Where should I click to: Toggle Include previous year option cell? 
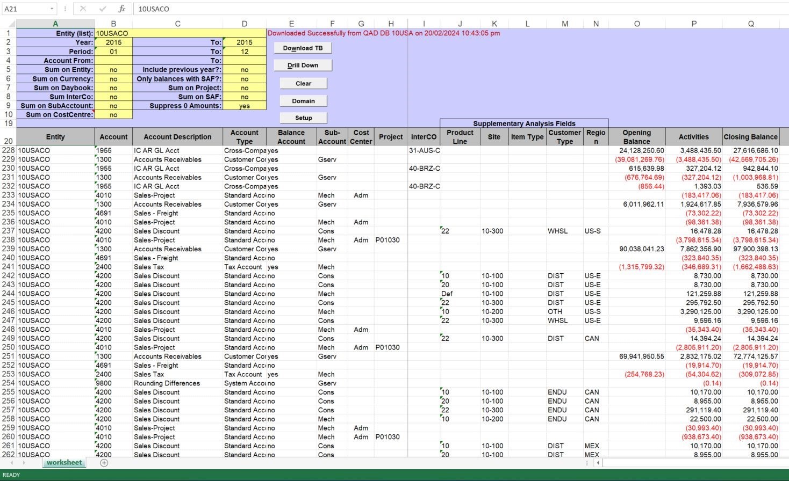[245, 69]
